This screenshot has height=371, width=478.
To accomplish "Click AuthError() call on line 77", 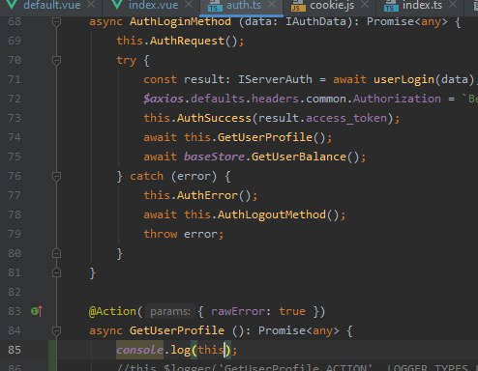I will tap(214, 195).
